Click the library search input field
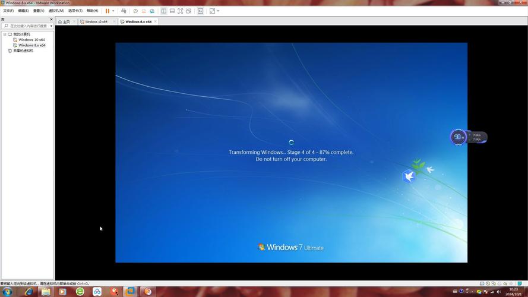 pyautogui.click(x=26, y=26)
